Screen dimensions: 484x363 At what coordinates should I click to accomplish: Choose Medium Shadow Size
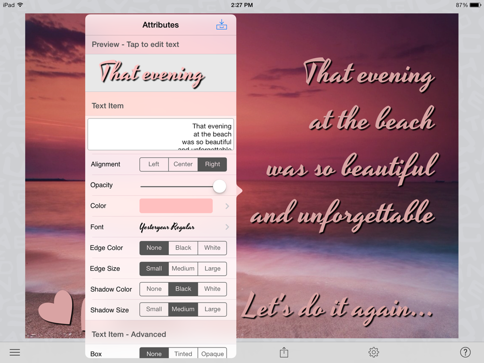coord(183,309)
